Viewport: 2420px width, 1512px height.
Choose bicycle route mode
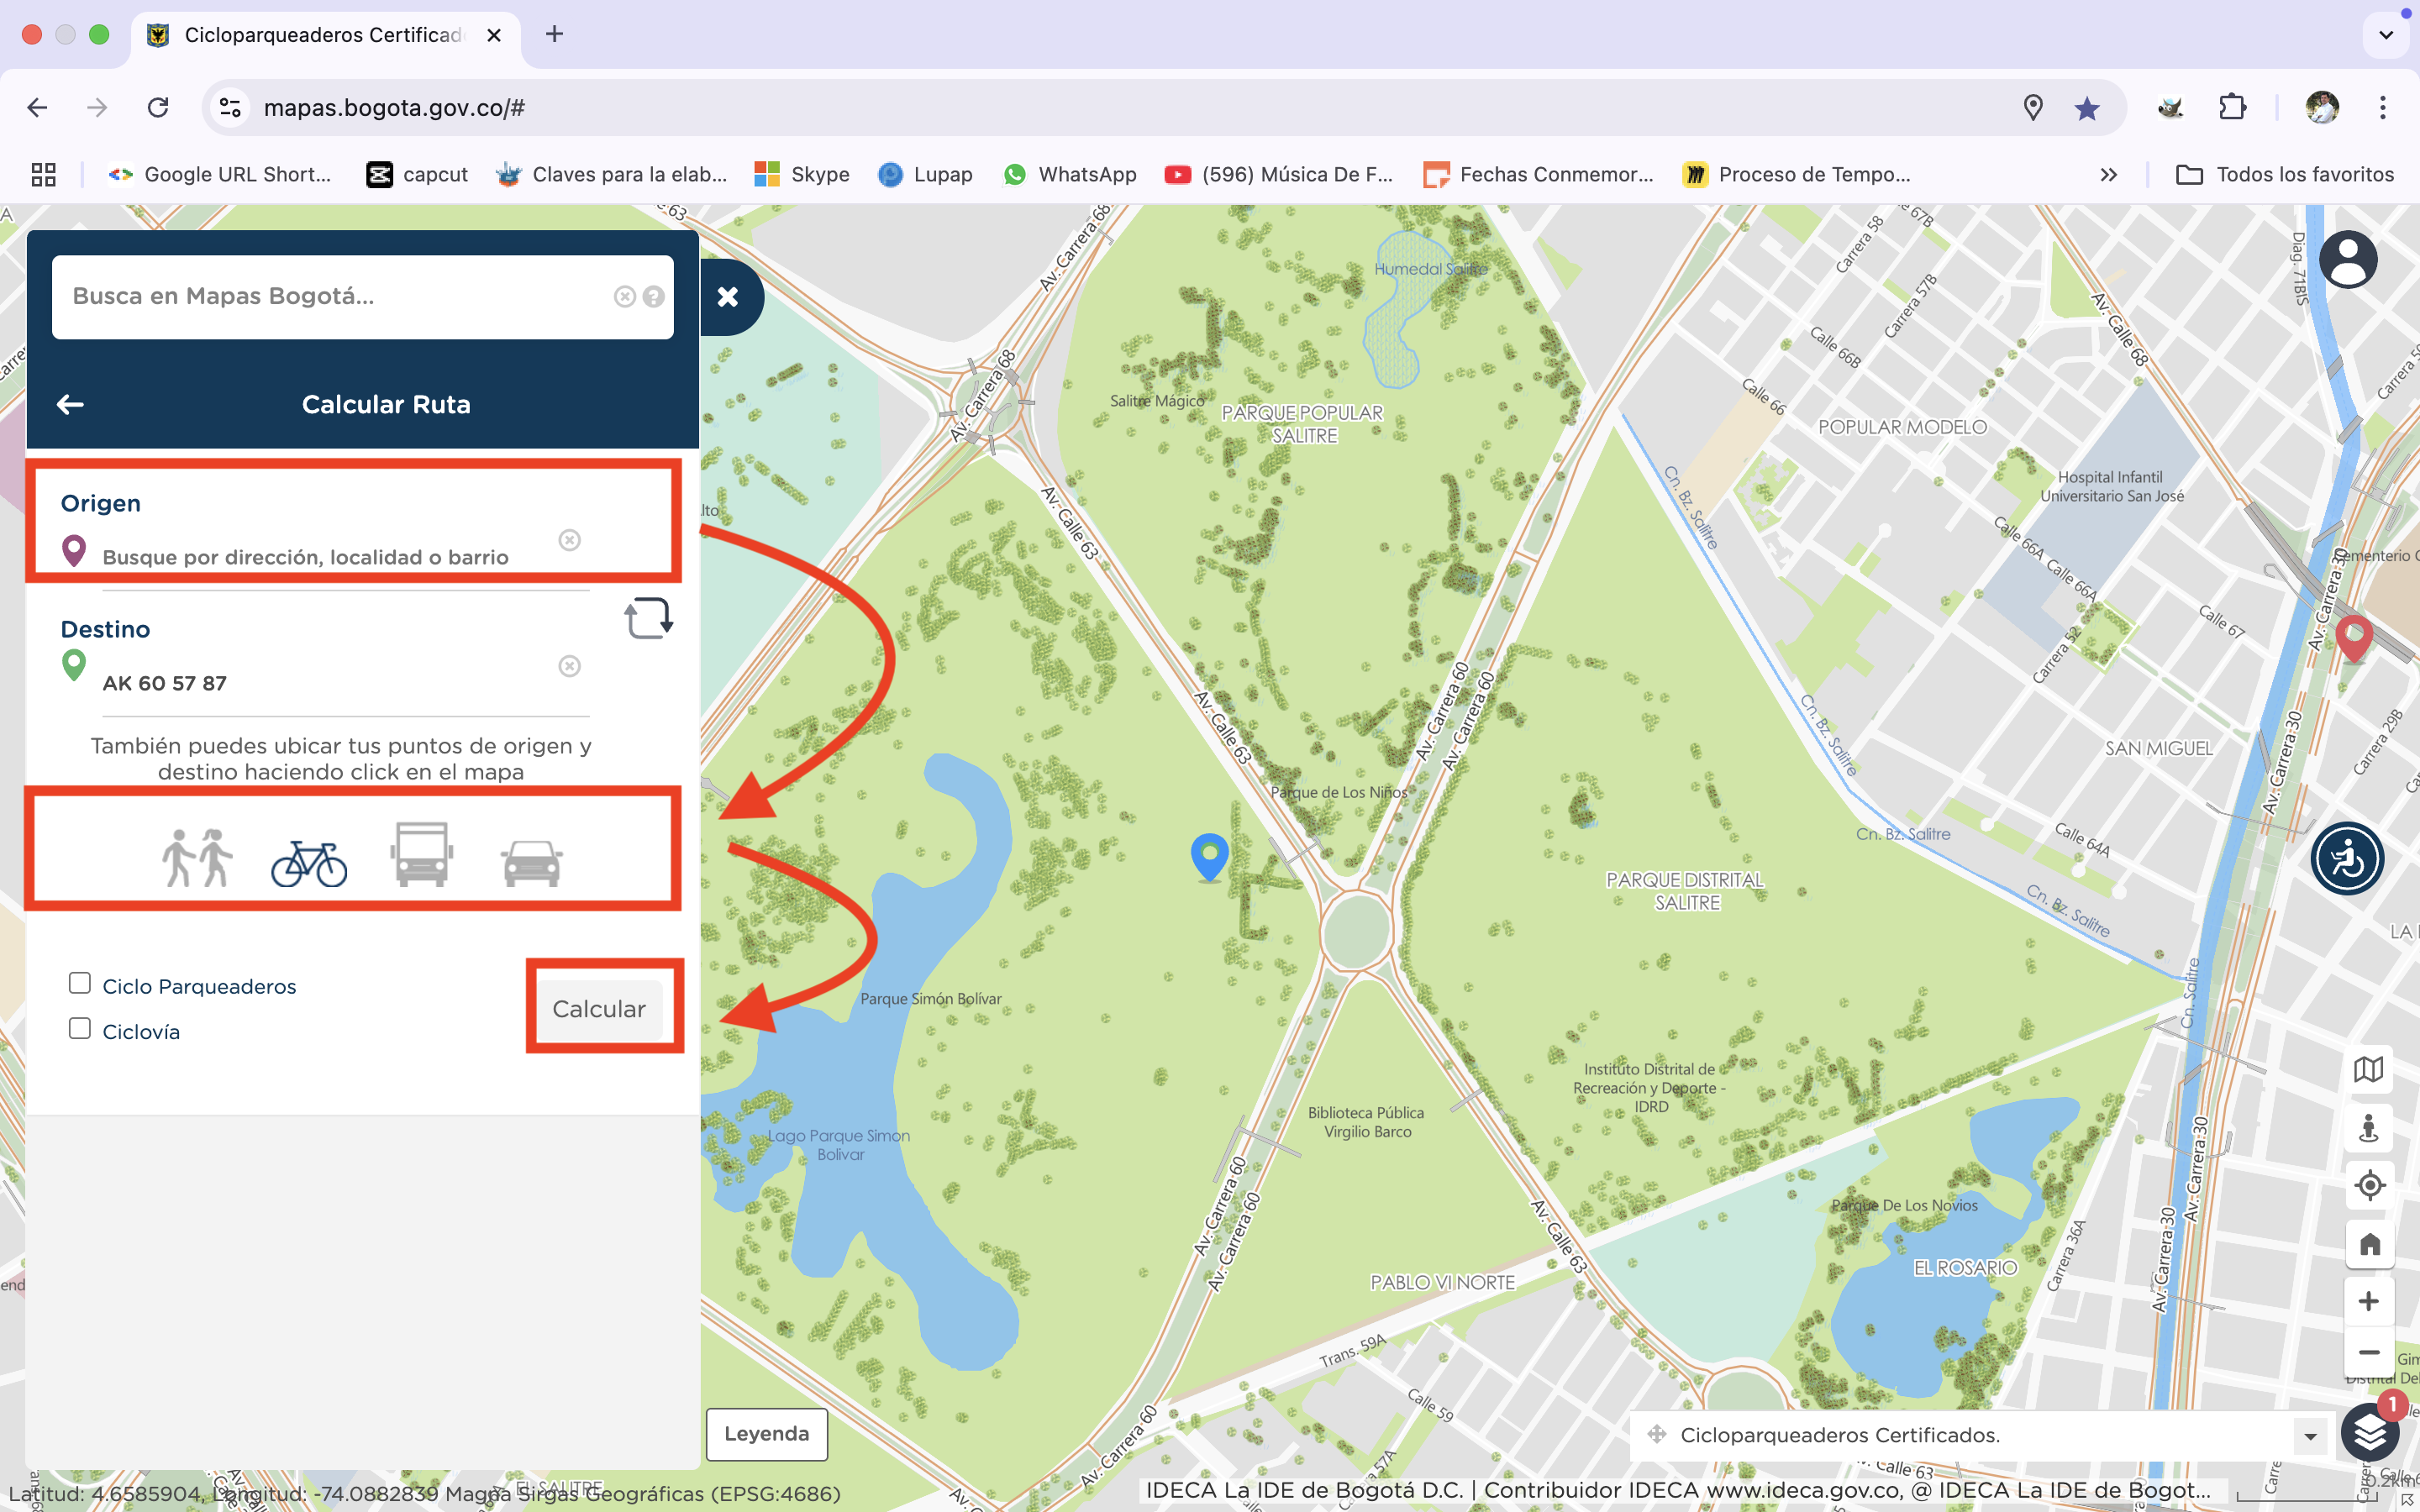pyautogui.click(x=309, y=862)
